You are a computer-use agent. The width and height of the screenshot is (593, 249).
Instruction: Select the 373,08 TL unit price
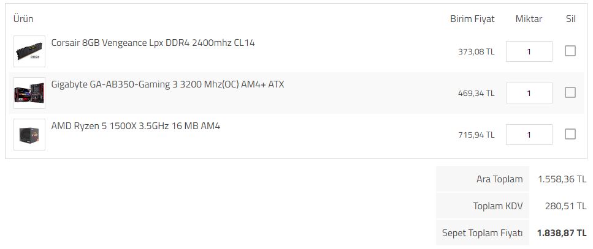click(x=476, y=51)
